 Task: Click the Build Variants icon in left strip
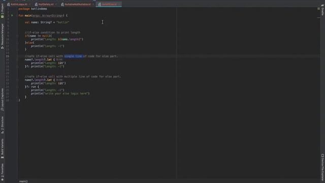coord(2,157)
